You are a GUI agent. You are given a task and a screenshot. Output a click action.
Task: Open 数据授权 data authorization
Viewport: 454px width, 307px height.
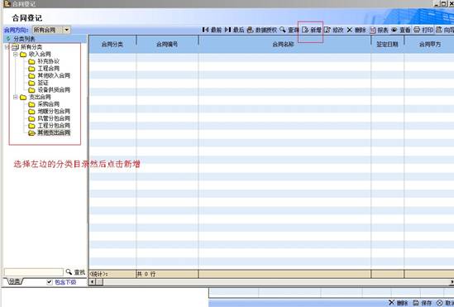click(x=262, y=30)
